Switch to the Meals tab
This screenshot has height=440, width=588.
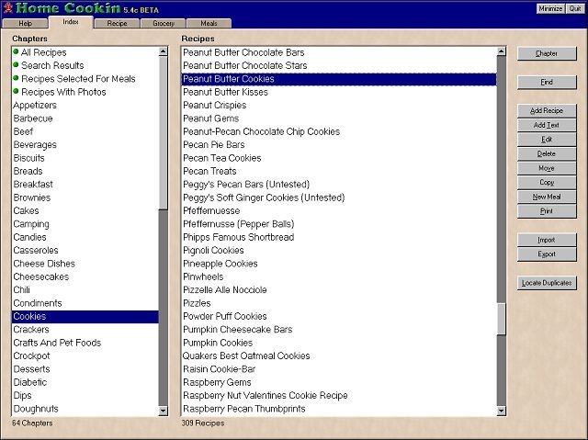(x=209, y=23)
